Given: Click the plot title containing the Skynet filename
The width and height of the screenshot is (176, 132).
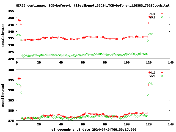Looking at the screenshot, I should point(93,5).
